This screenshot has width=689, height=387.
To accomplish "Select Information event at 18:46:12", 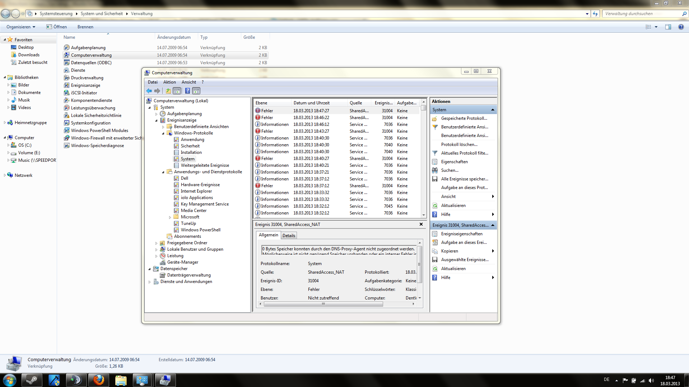I will click(x=337, y=124).
